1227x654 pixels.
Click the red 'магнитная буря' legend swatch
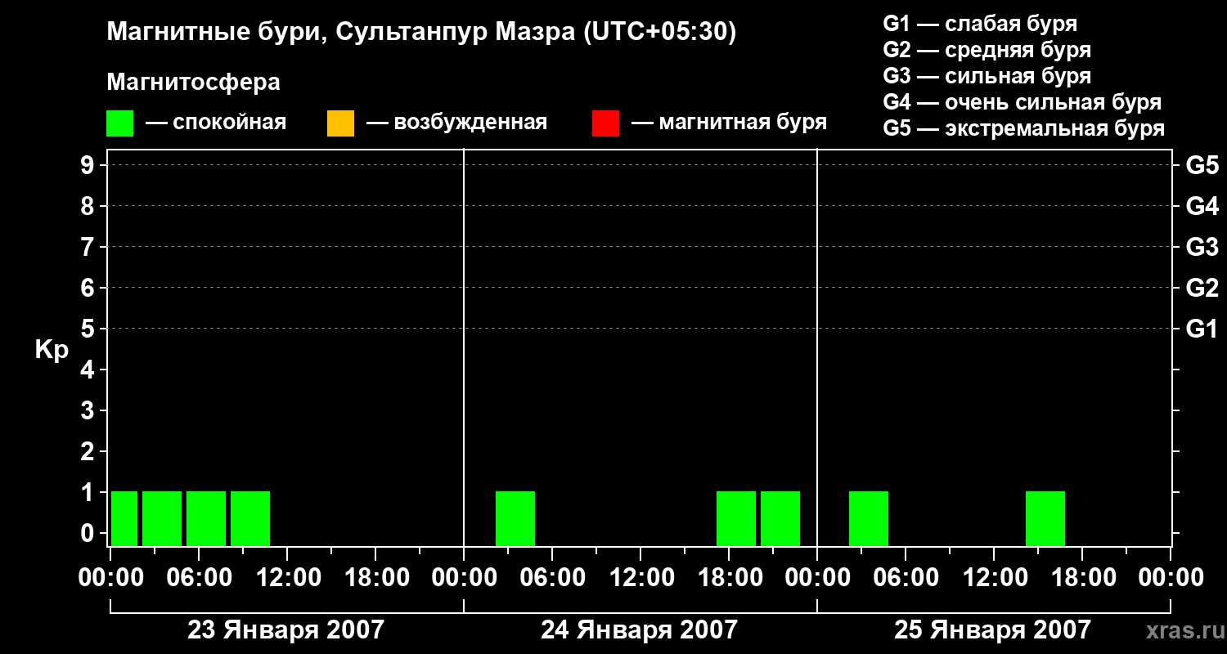pos(605,123)
